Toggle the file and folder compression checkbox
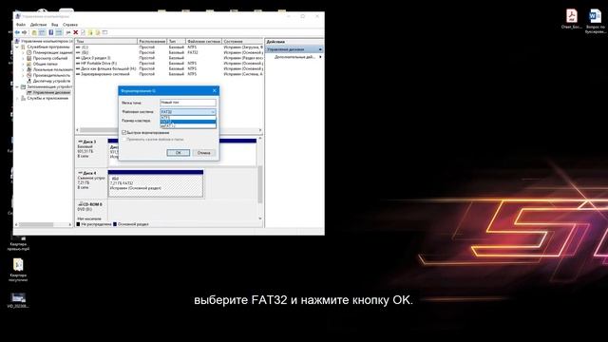The width and height of the screenshot is (608, 342). click(x=124, y=139)
